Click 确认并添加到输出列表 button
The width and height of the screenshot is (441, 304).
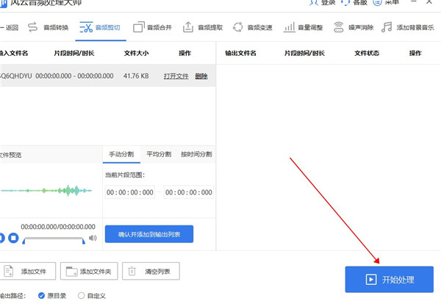click(149, 235)
